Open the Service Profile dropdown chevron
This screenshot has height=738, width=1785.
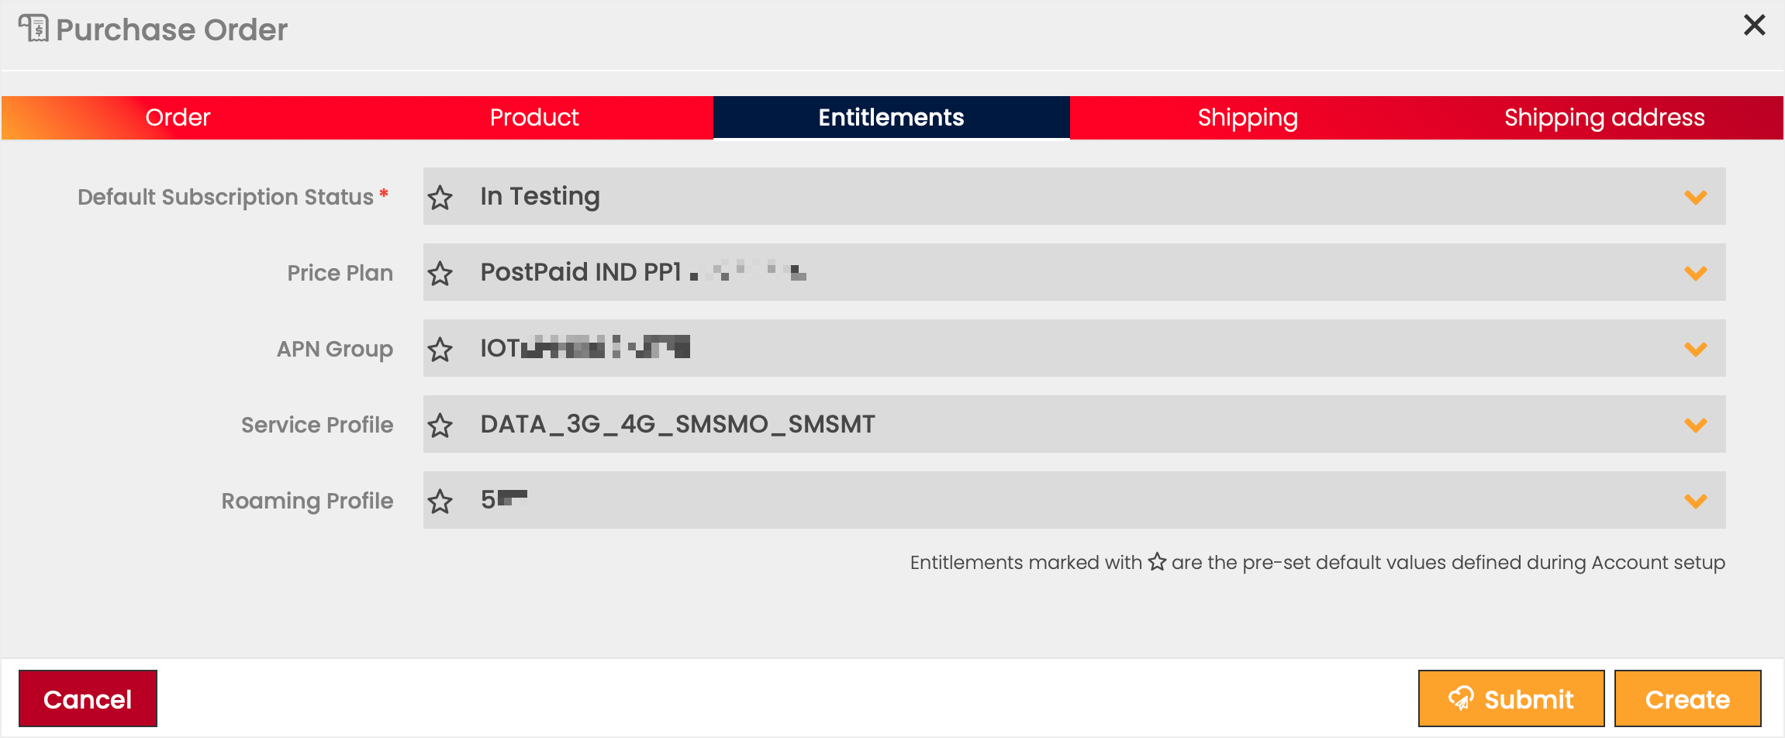(x=1696, y=425)
